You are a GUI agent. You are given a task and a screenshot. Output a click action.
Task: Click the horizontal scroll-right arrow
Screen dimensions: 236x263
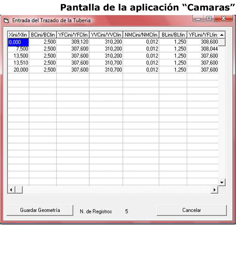pos(214,190)
